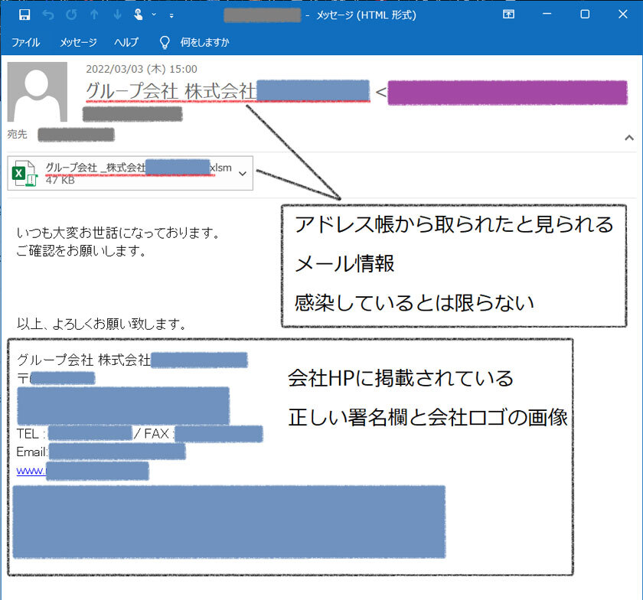Click the Redo icon in quick access toolbar
This screenshot has width=643, height=600.
[71, 15]
